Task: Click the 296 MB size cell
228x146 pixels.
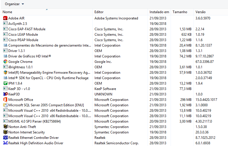Action: (186, 100)
